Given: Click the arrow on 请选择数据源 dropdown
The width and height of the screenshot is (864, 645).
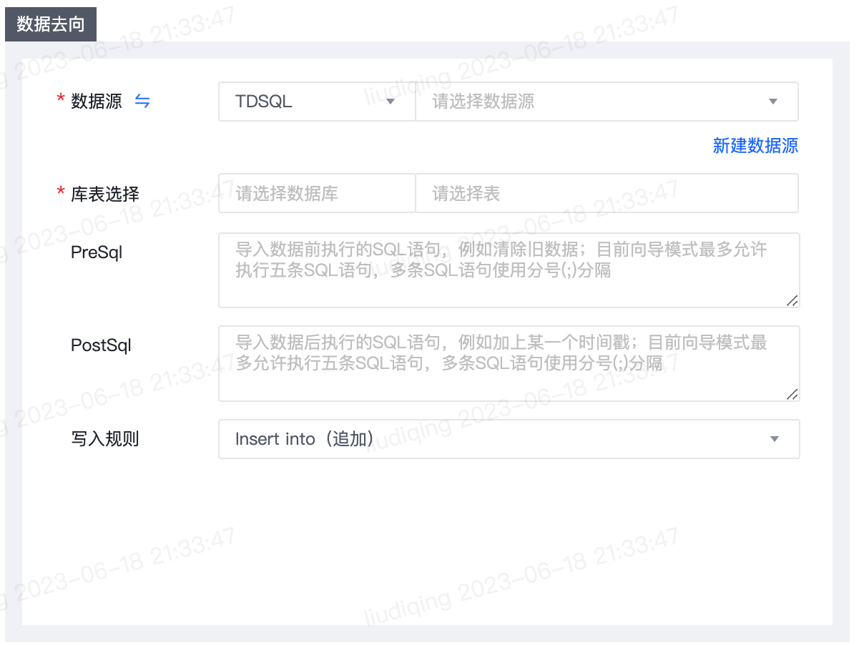Looking at the screenshot, I should [772, 102].
